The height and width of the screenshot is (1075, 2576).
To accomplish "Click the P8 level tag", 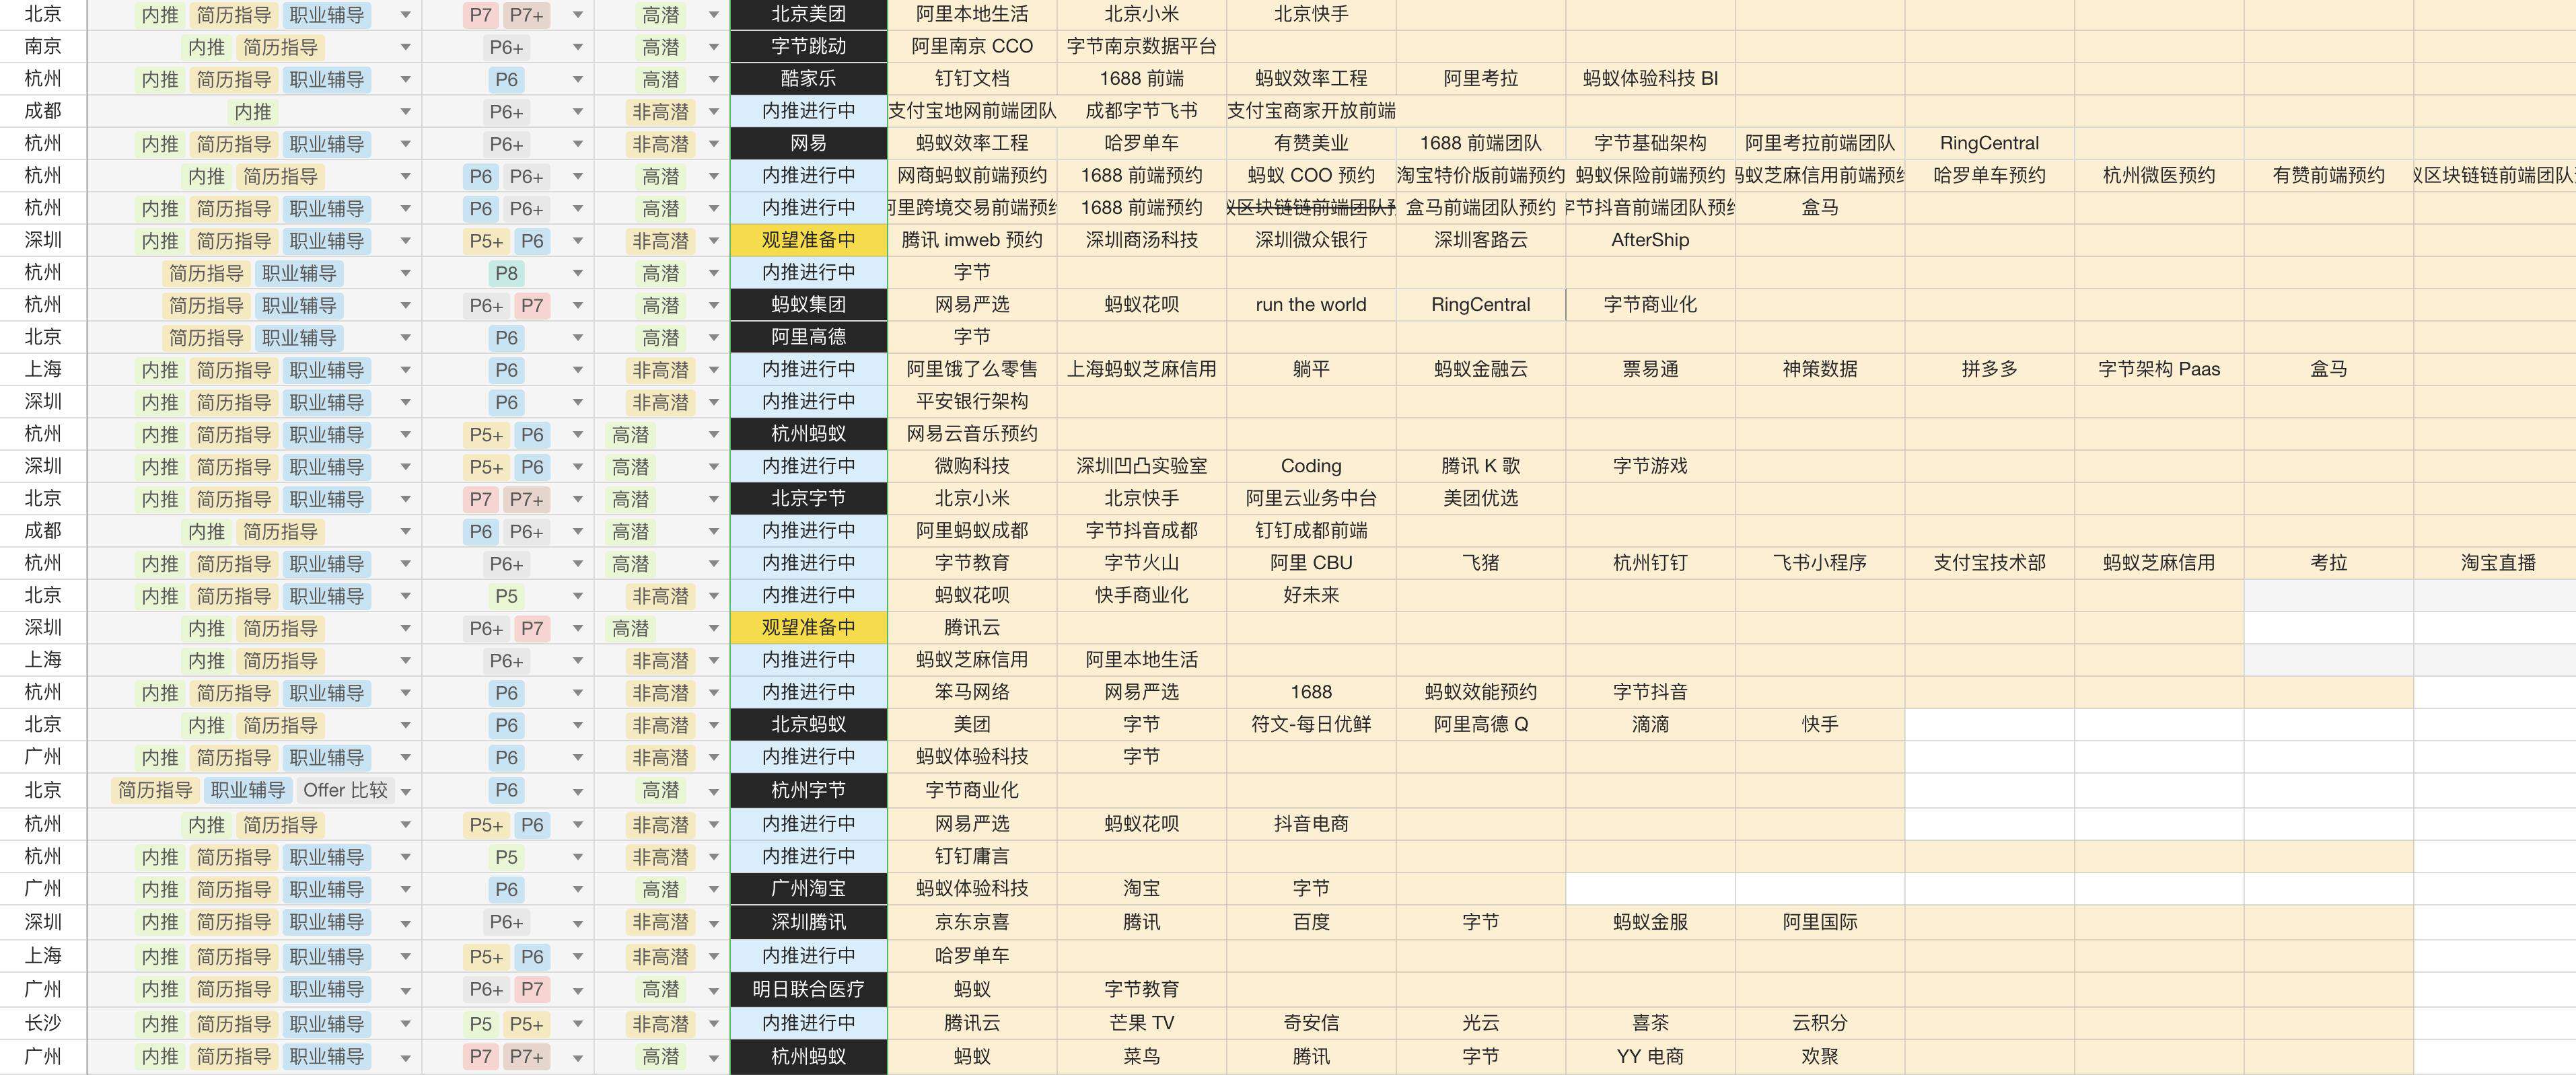I will click(507, 273).
